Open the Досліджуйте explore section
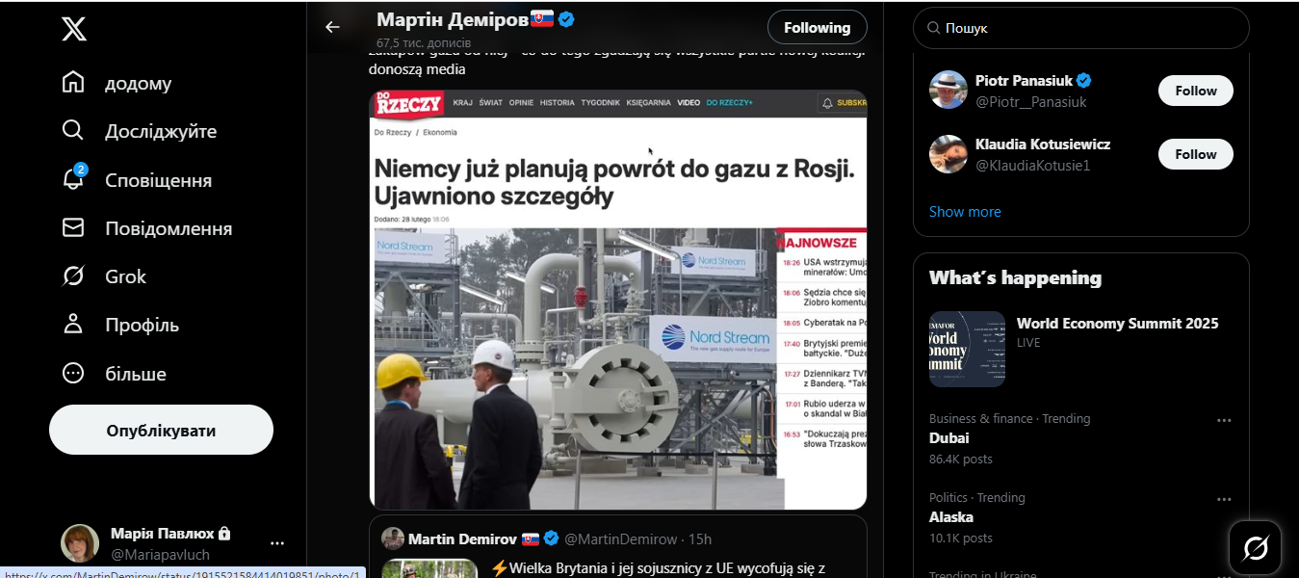 140,131
